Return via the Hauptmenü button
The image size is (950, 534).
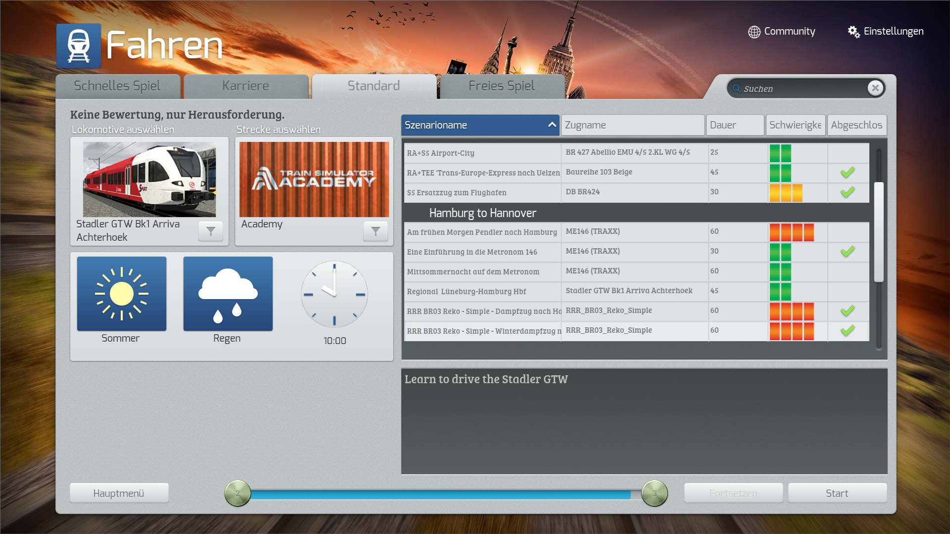click(x=119, y=493)
